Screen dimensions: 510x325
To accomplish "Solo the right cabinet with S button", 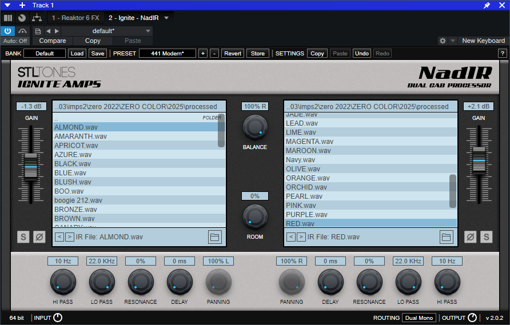I will pyautogui.click(x=486, y=237).
